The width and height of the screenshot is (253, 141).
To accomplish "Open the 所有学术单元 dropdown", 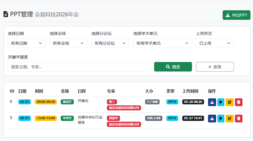I will coord(162,43).
